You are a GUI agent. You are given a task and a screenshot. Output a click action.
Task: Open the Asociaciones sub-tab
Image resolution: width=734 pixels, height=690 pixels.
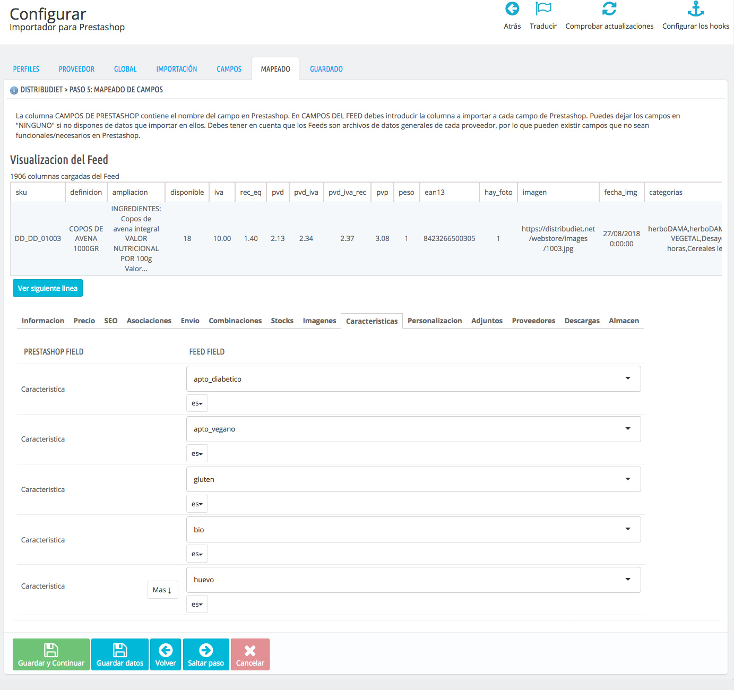coord(149,321)
